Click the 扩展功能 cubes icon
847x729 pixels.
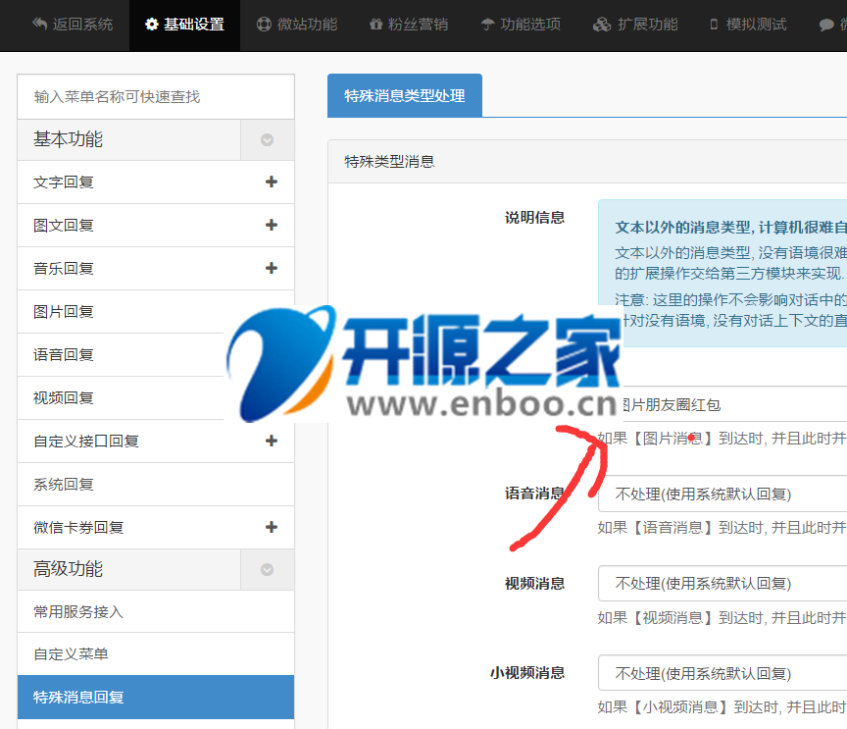pos(602,25)
